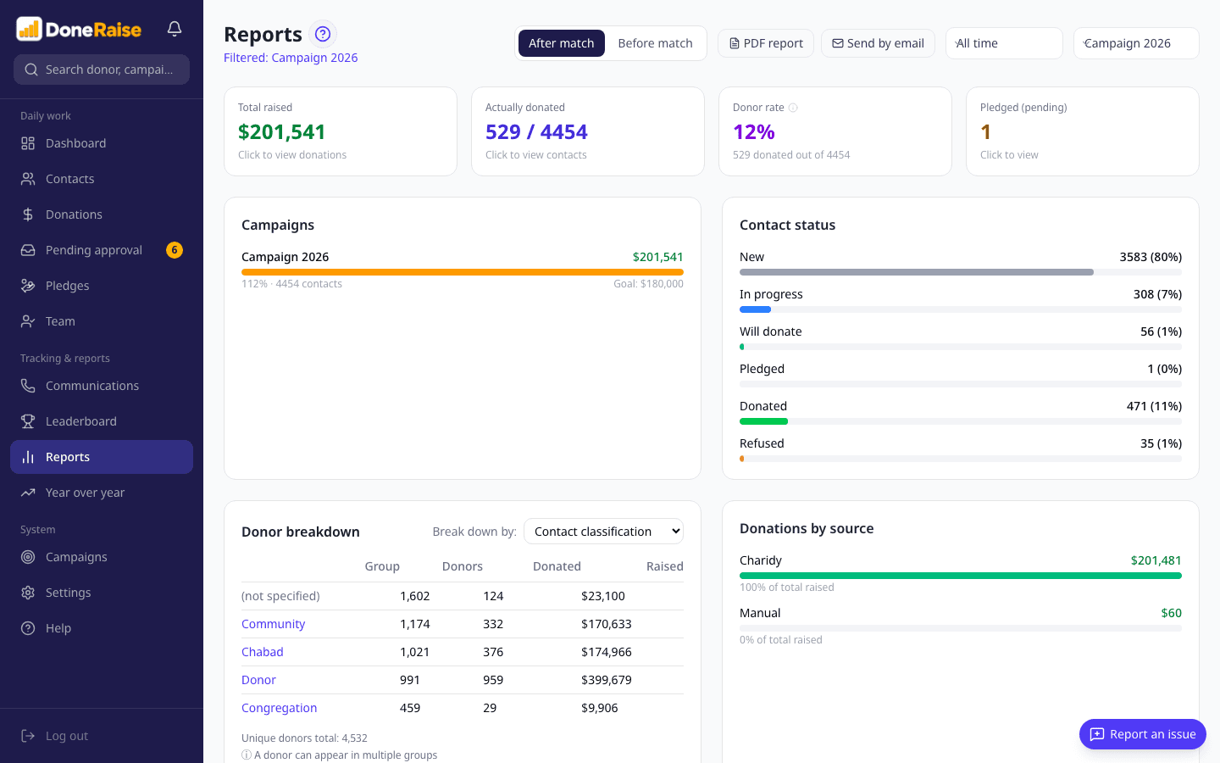Open the Community group link
The height and width of the screenshot is (763, 1220).
tap(273, 624)
